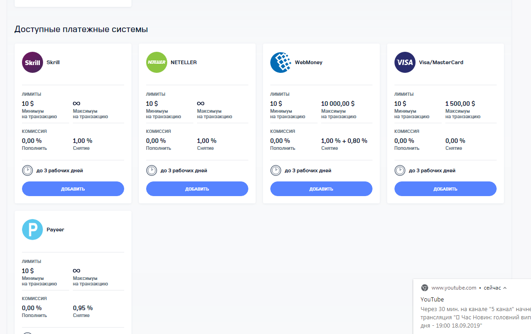This screenshot has height=334, width=531.
Task: Click the WebMoney card name label
Action: pos(308,62)
